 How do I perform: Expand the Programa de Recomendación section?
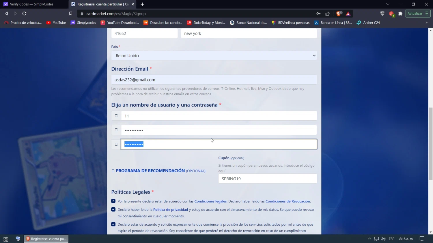(158, 171)
